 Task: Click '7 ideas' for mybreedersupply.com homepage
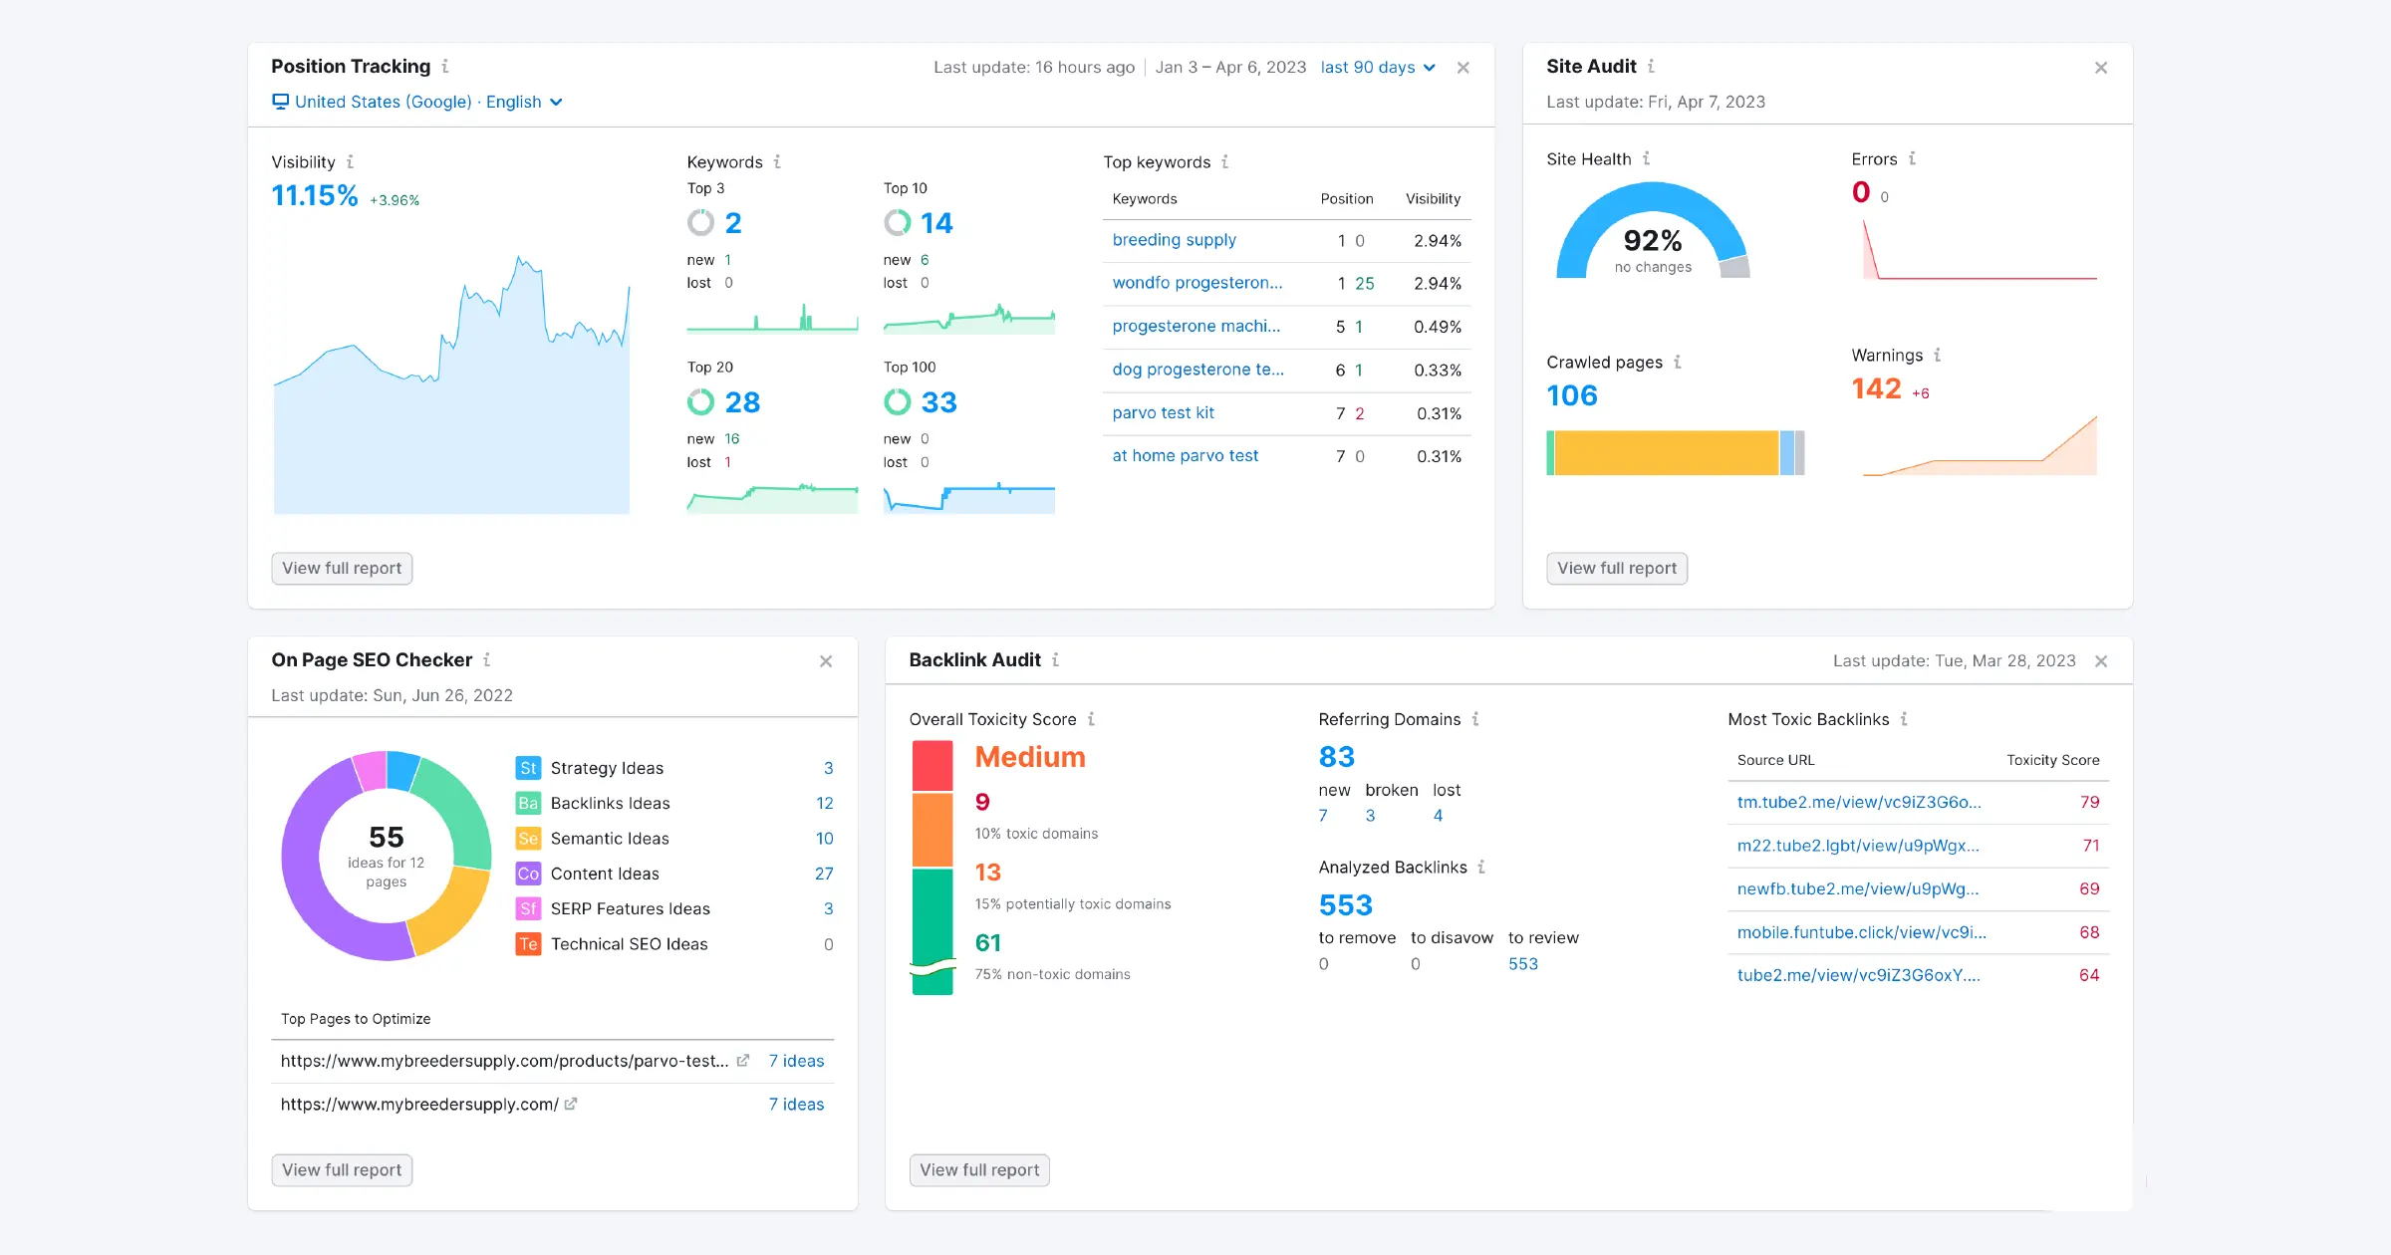(796, 1105)
